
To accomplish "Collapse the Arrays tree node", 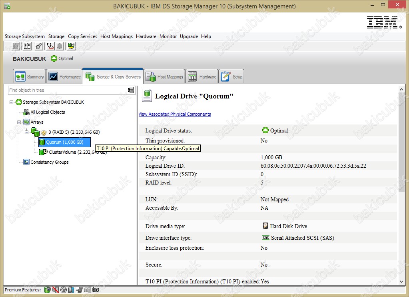I will point(19,122).
